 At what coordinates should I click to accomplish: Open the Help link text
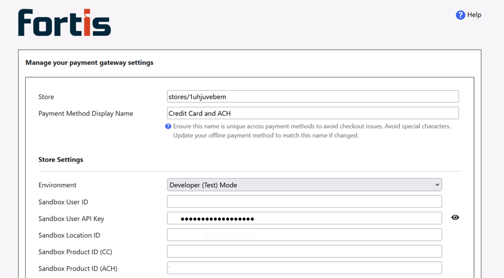point(474,15)
